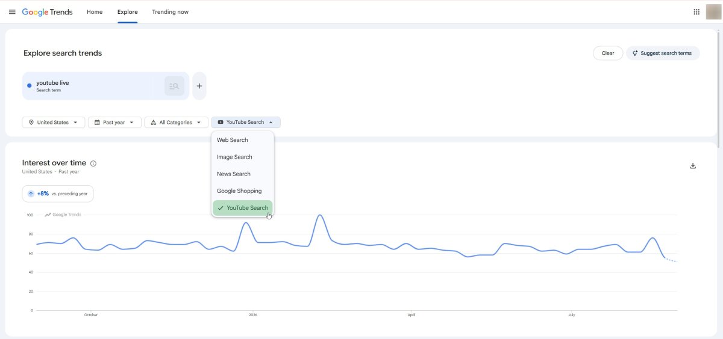
Task: Click the Interest over time heading
Action: click(54, 163)
